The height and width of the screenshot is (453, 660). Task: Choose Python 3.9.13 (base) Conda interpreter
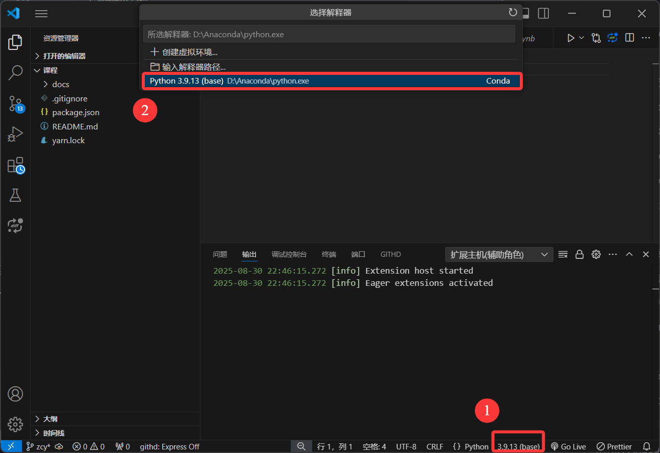pyautogui.click(x=331, y=81)
